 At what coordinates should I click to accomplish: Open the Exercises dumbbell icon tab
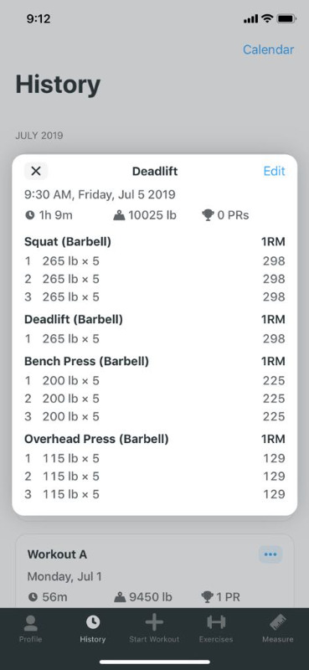click(x=216, y=622)
